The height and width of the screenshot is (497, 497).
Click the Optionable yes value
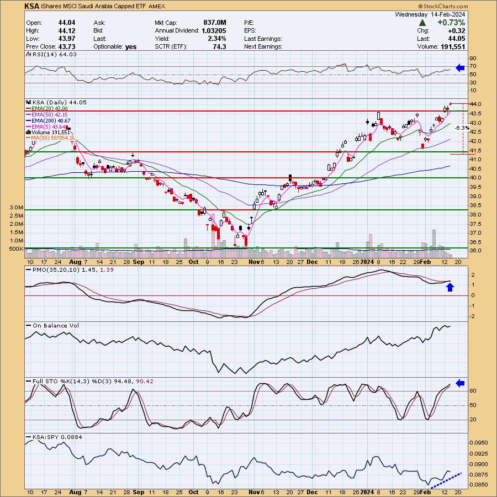[131, 47]
